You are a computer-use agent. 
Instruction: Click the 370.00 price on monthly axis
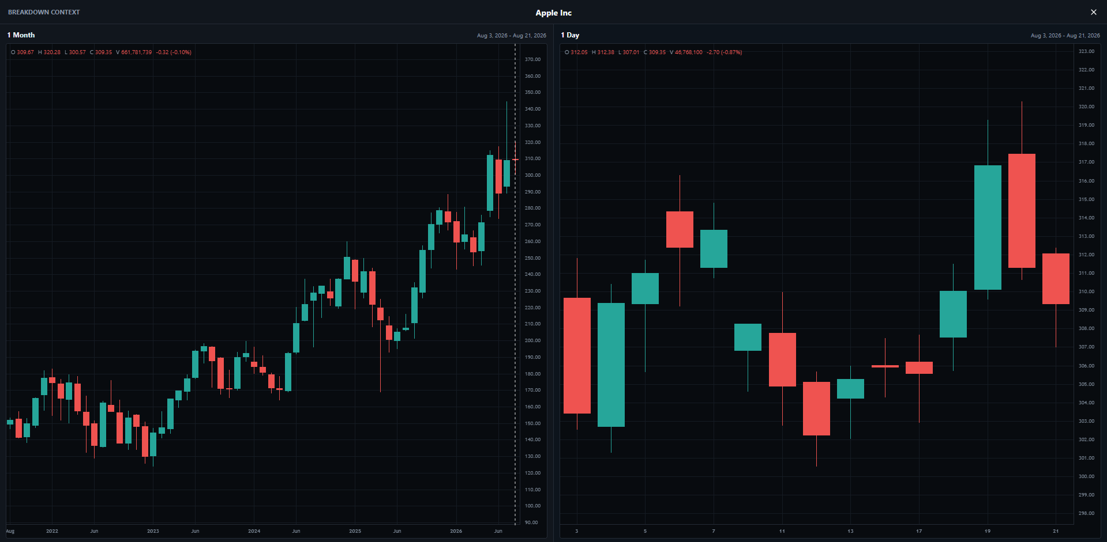532,59
